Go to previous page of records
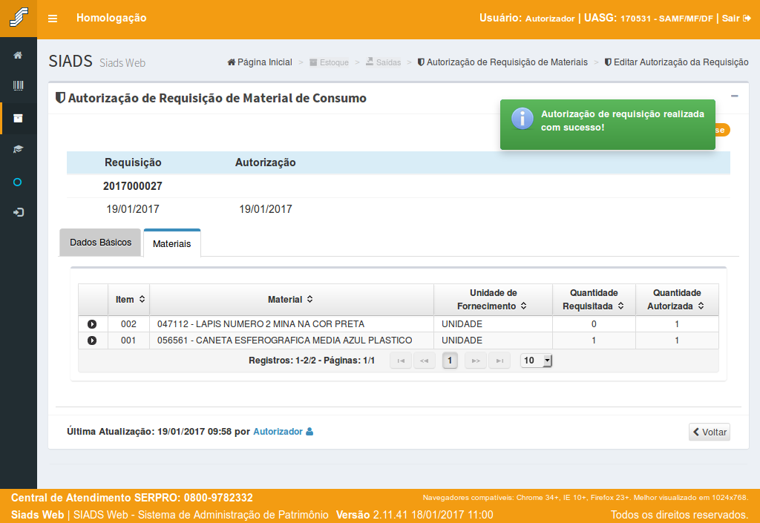Viewport: 760px width, 523px height. click(424, 361)
